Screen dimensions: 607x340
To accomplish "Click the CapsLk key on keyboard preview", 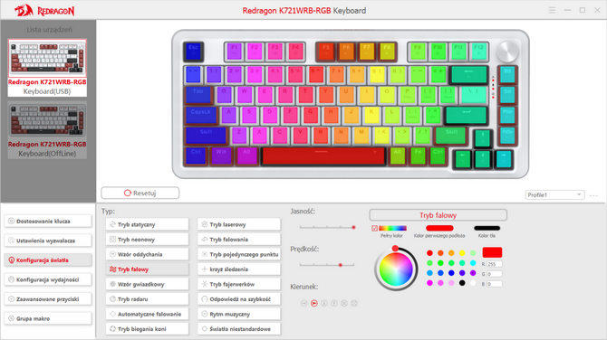I will click(x=201, y=115).
